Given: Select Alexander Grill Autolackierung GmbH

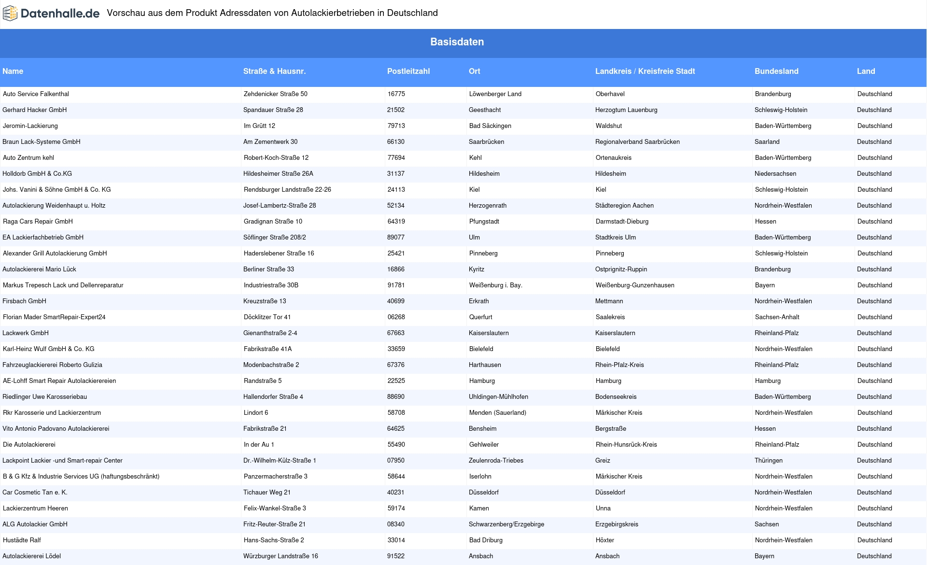Looking at the screenshot, I should coord(55,254).
